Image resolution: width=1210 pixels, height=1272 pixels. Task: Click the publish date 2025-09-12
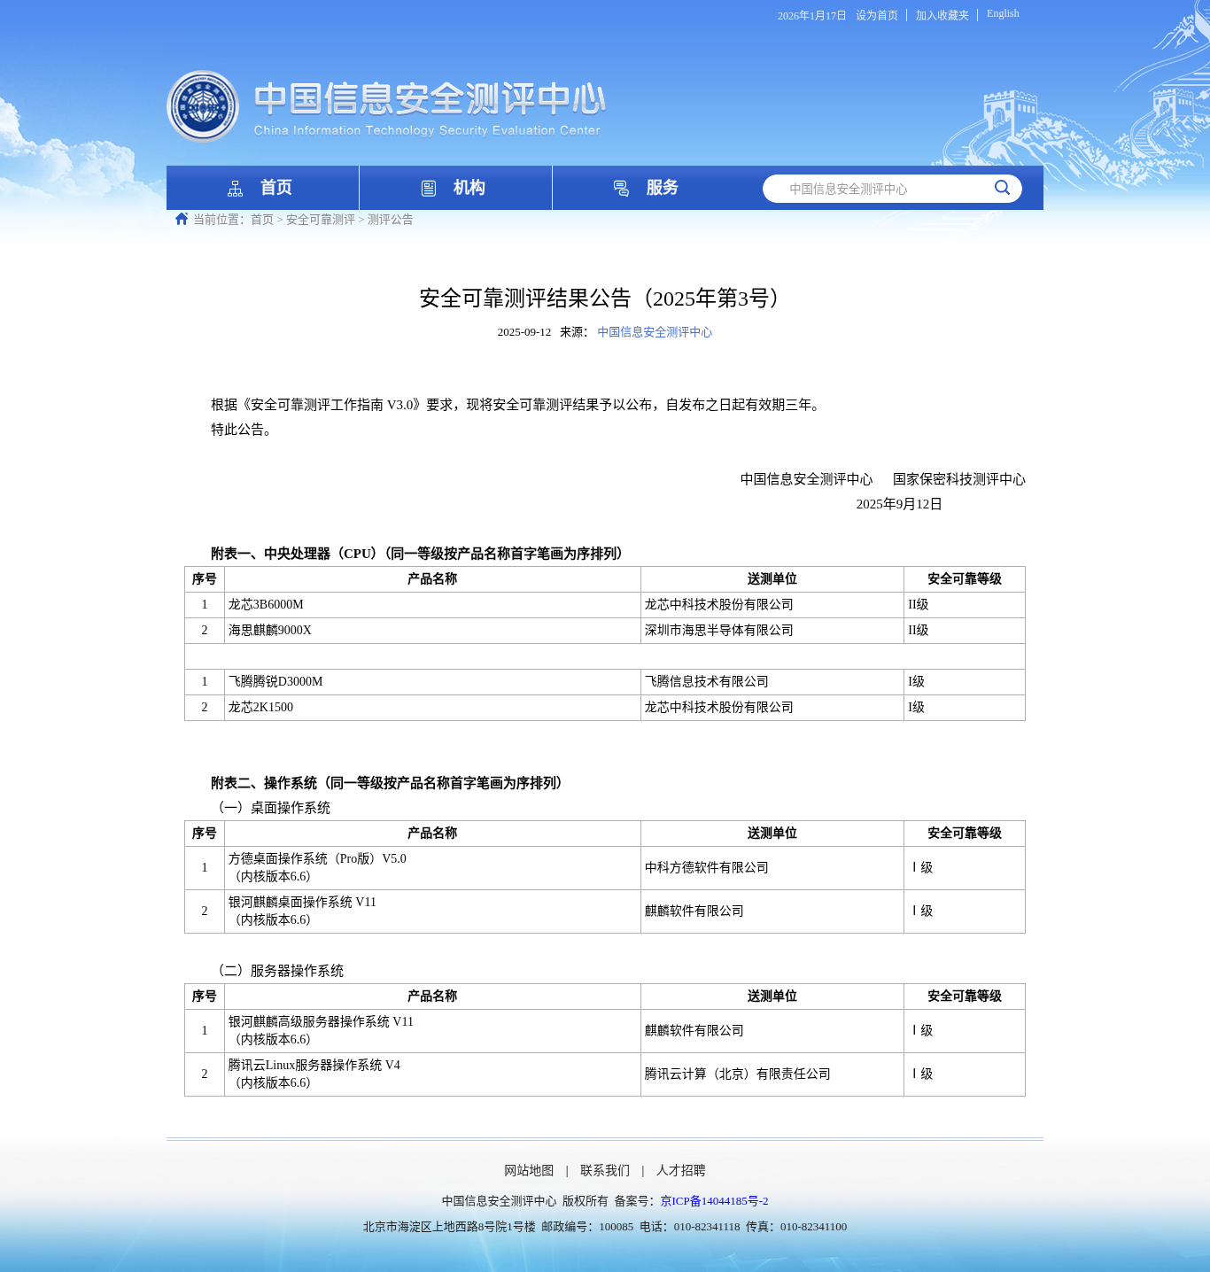click(524, 332)
